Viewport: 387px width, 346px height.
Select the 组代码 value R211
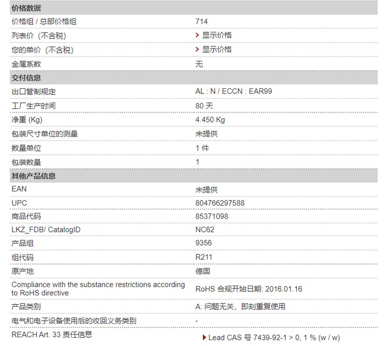tap(204, 257)
